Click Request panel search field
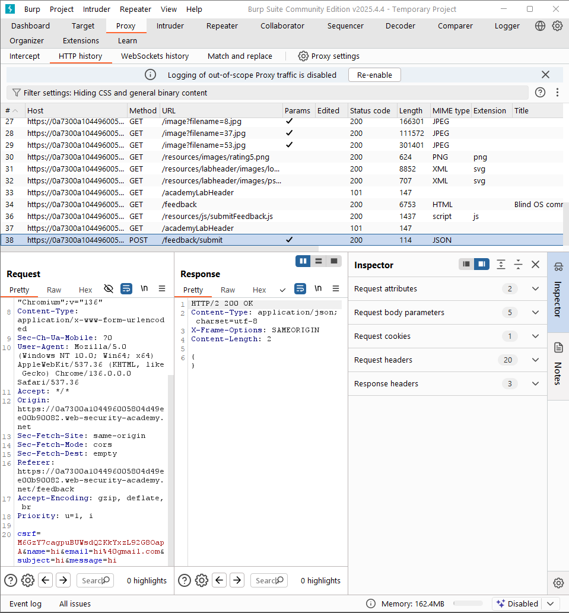Screen dimensions: 569x613 (x=96, y=580)
